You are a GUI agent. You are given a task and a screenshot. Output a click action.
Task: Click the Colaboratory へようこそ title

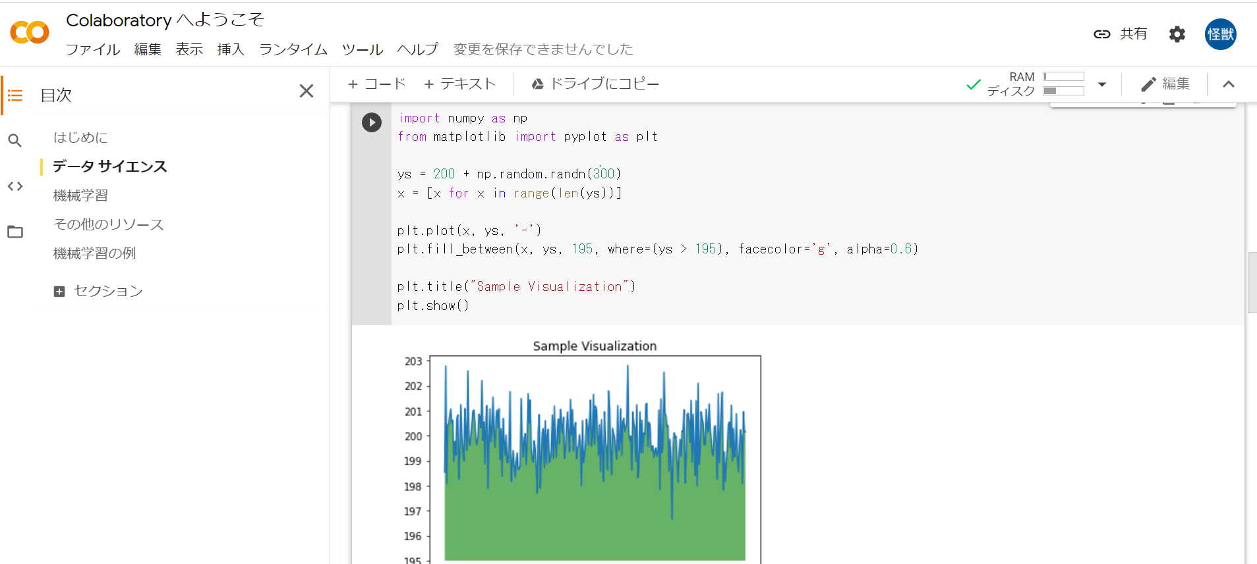click(x=165, y=20)
